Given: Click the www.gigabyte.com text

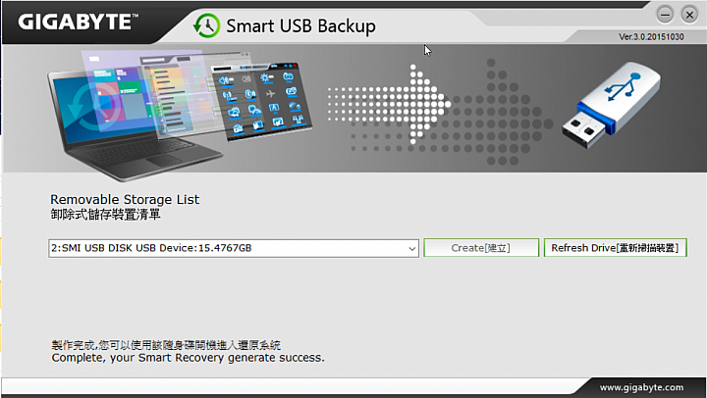Looking at the screenshot, I should point(641,387).
